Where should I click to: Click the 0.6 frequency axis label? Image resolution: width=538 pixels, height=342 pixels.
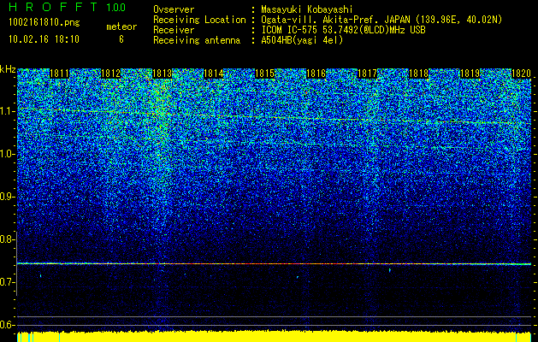7,325
